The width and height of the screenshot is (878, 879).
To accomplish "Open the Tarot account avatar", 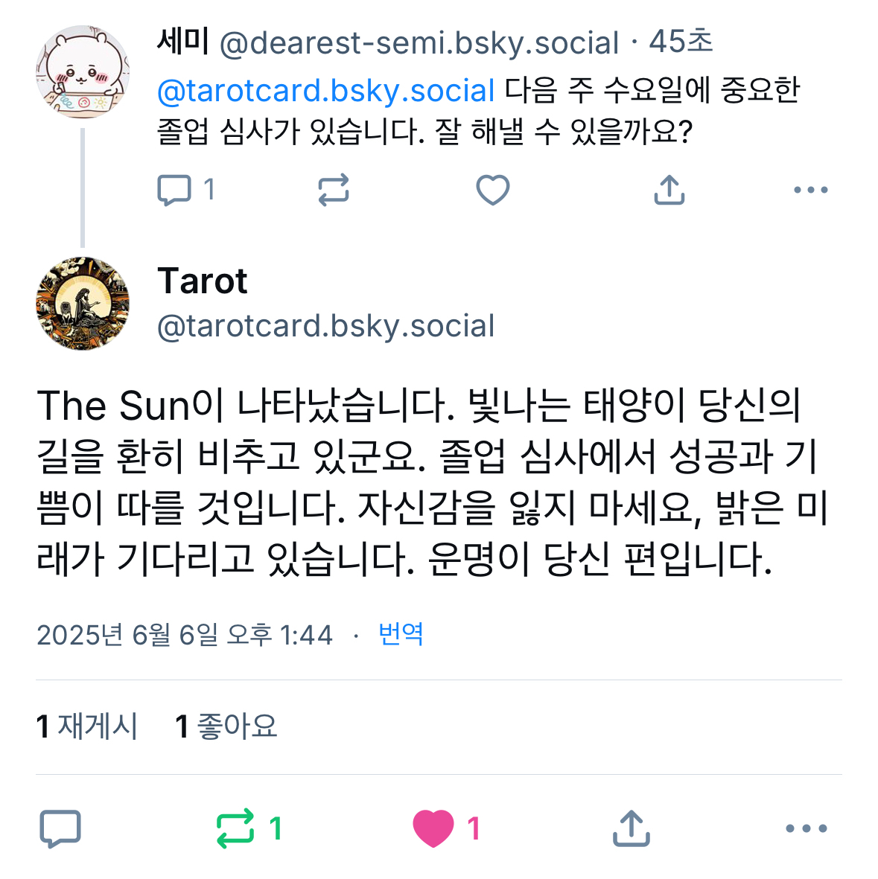I will tap(83, 303).
